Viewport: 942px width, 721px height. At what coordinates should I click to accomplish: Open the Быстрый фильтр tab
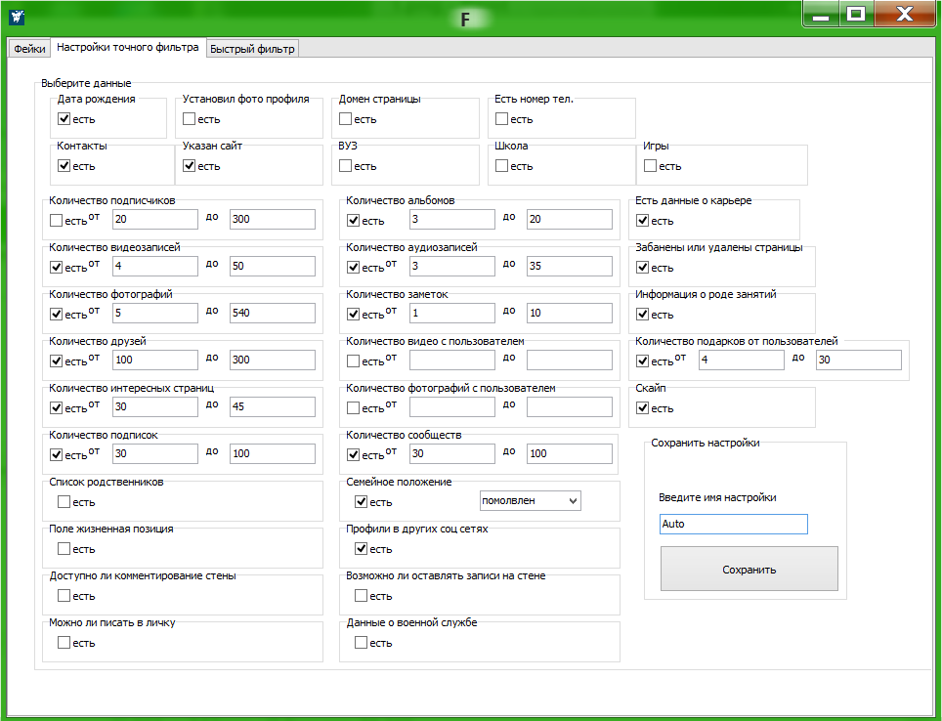point(252,49)
